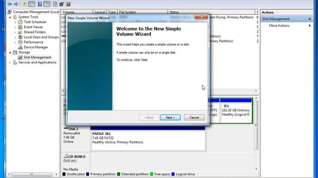This screenshot has width=318, height=178.
Task: Click the disk view scrollbar down arrow
Action: (256, 169)
